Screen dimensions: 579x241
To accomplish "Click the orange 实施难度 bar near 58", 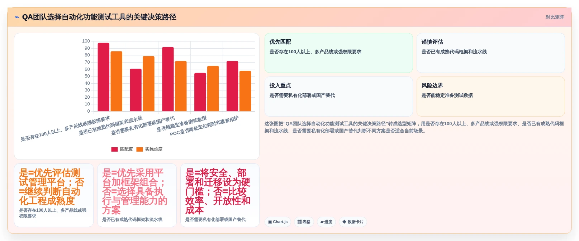I will [245, 91].
